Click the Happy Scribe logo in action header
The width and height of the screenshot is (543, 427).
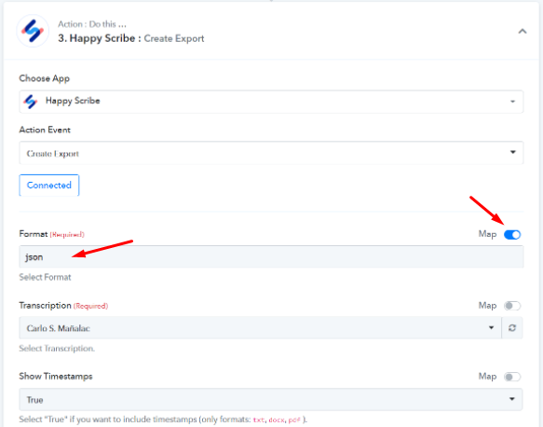(33, 31)
